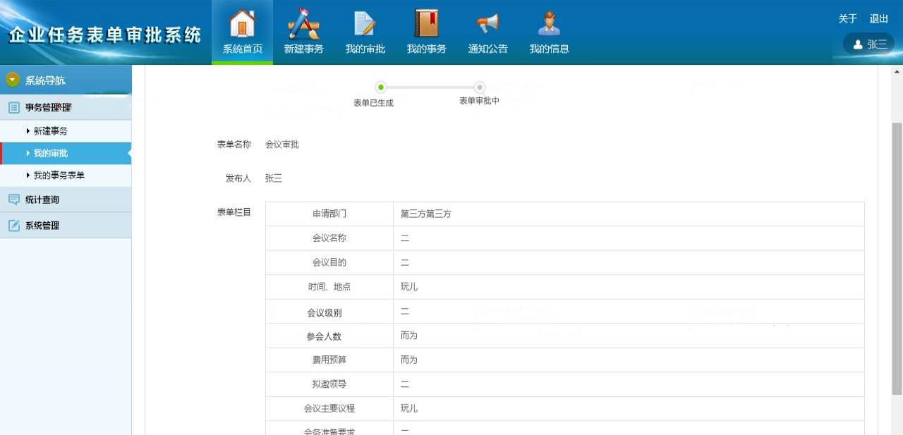Image resolution: width=903 pixels, height=435 pixels.
Task: Click the vertical scrollbar thumb
Action: tap(897, 257)
